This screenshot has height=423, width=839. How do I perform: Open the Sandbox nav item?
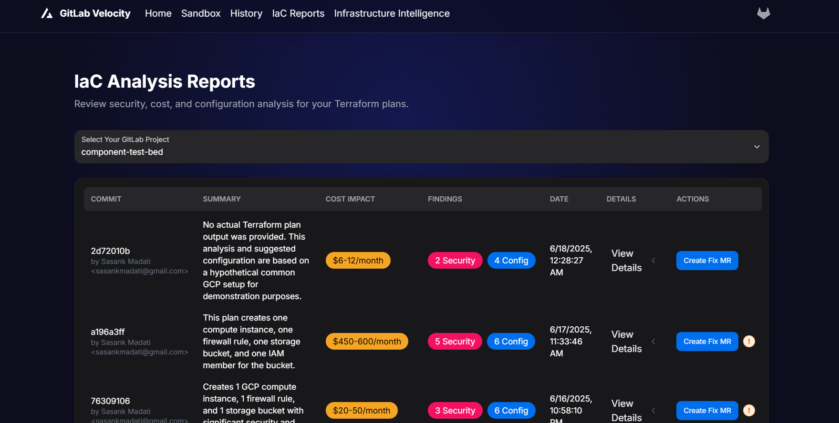201,13
